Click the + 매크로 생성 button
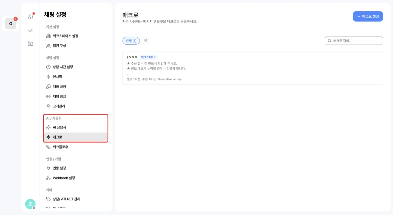 [x=368, y=16]
